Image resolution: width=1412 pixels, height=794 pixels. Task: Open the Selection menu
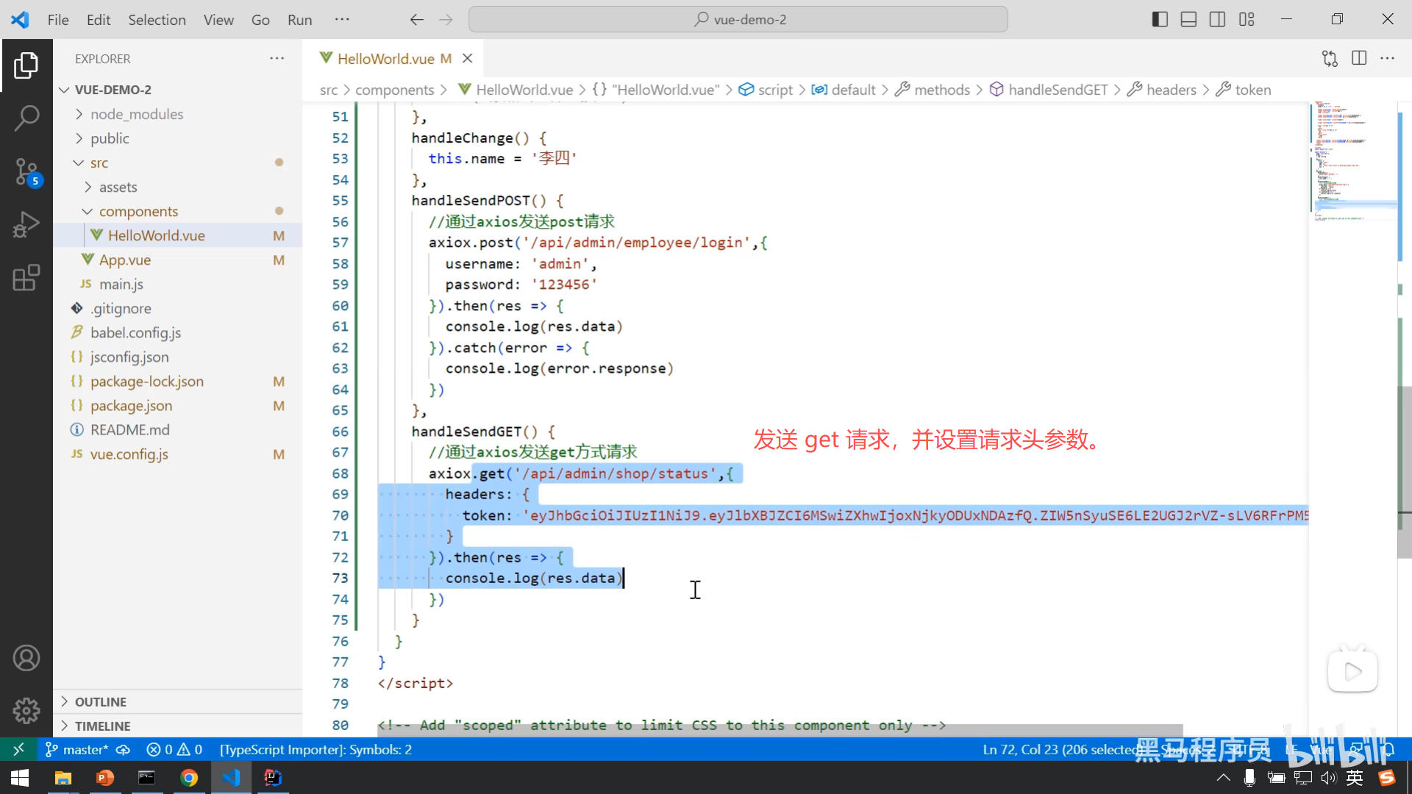point(157,20)
